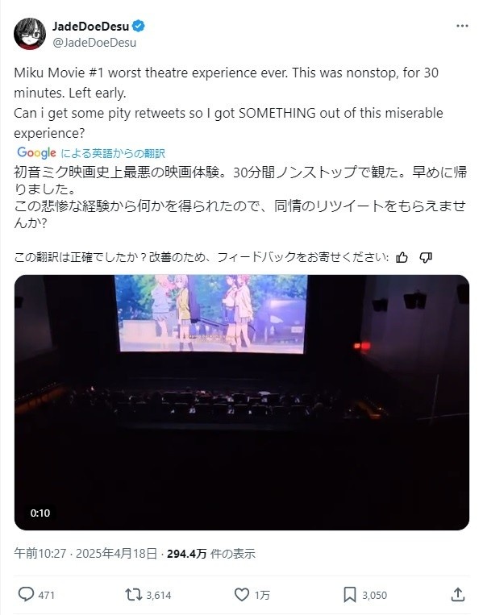Click the reply speech bubble icon

pos(26,595)
